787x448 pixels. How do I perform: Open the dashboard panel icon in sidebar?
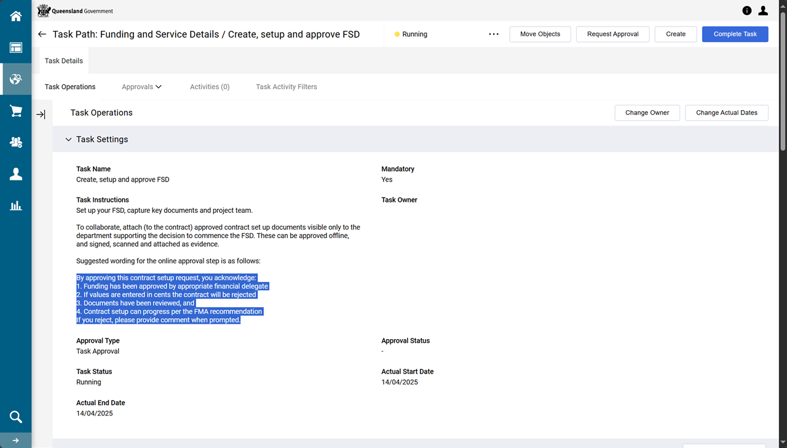point(16,47)
